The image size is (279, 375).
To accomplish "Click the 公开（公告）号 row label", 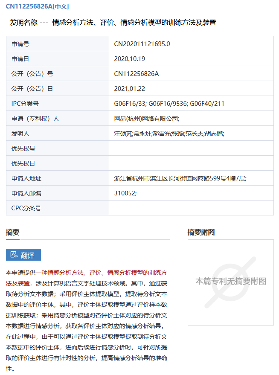I will [x=32, y=74].
